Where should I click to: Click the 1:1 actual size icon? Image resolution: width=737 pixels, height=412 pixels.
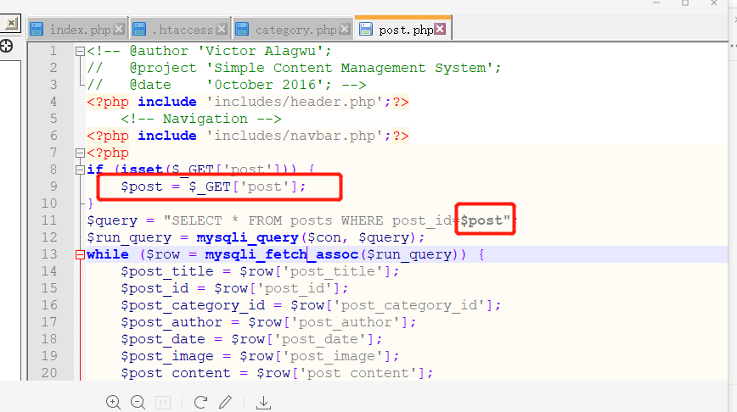(163, 403)
